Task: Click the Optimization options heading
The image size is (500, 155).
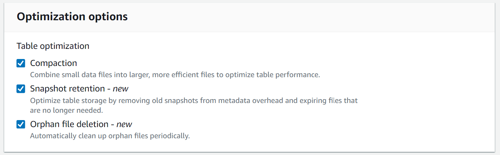Action: click(x=72, y=16)
